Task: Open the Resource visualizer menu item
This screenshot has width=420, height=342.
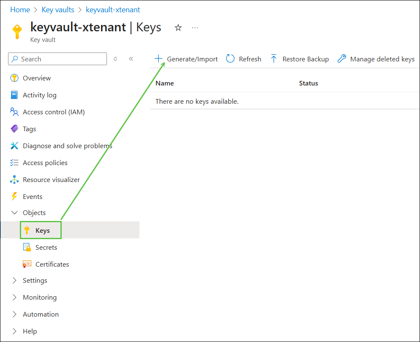Action: tap(51, 180)
